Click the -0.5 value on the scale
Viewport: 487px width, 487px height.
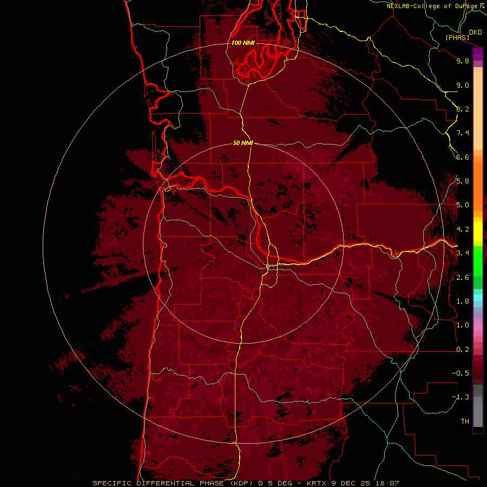click(460, 373)
